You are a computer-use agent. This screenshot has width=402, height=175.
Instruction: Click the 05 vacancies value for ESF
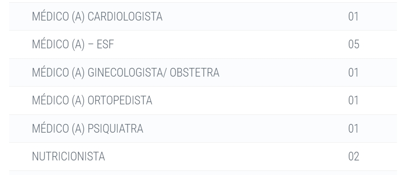353,45
